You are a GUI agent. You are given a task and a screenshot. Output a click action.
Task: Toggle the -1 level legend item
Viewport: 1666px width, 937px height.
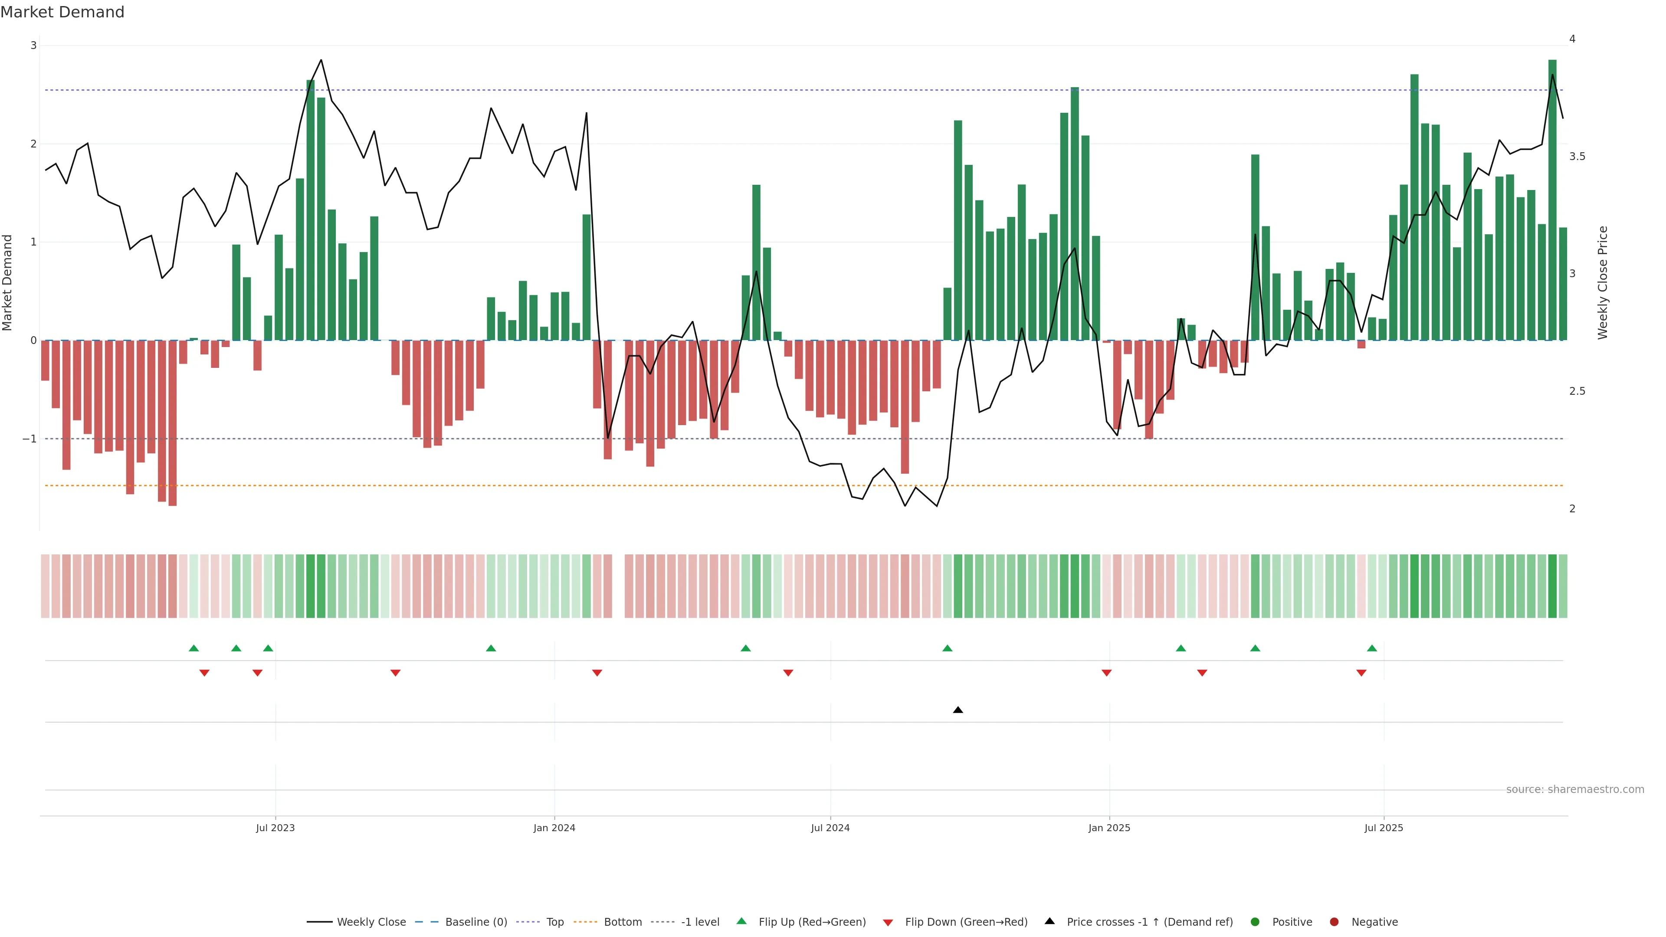(700, 921)
